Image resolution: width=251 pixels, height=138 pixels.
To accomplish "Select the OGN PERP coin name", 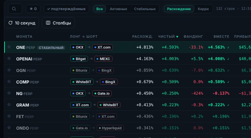I will (x=26, y=71).
